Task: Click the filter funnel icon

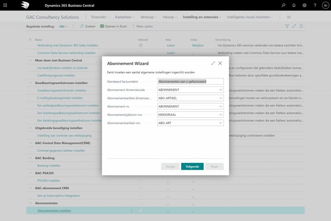Action: point(287,26)
